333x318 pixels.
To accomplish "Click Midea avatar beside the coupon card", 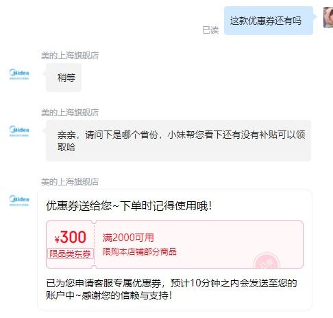I will click(19, 201).
